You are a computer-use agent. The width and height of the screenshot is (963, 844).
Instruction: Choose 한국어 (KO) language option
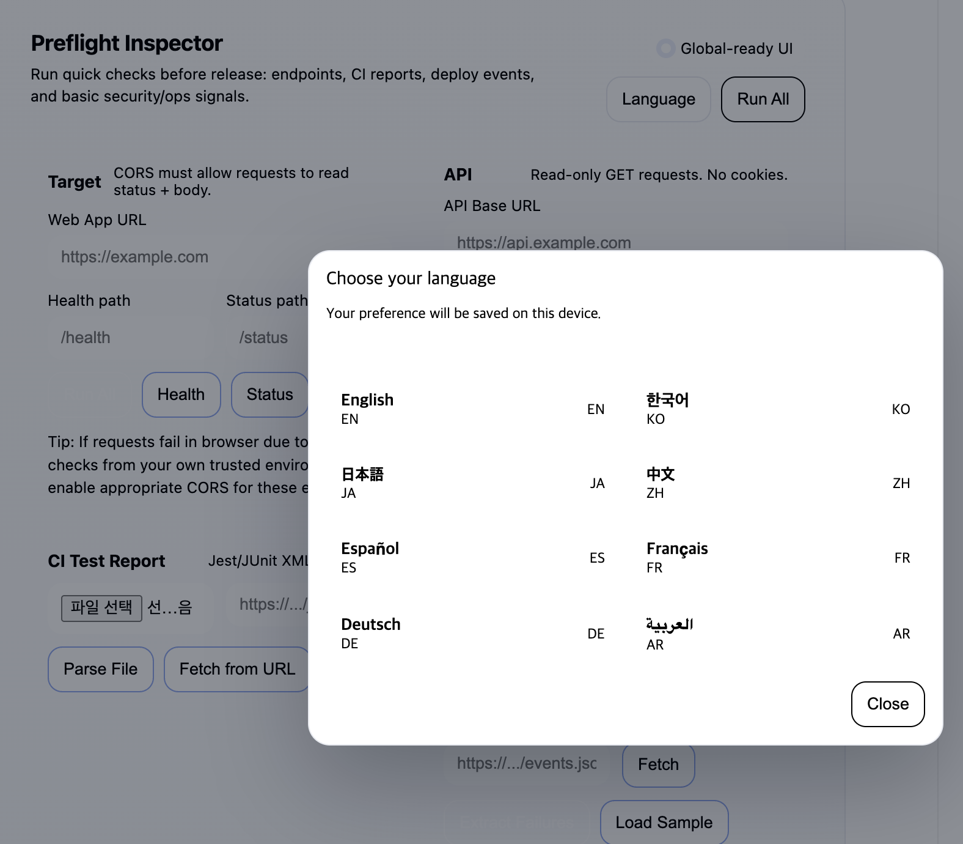(x=778, y=409)
